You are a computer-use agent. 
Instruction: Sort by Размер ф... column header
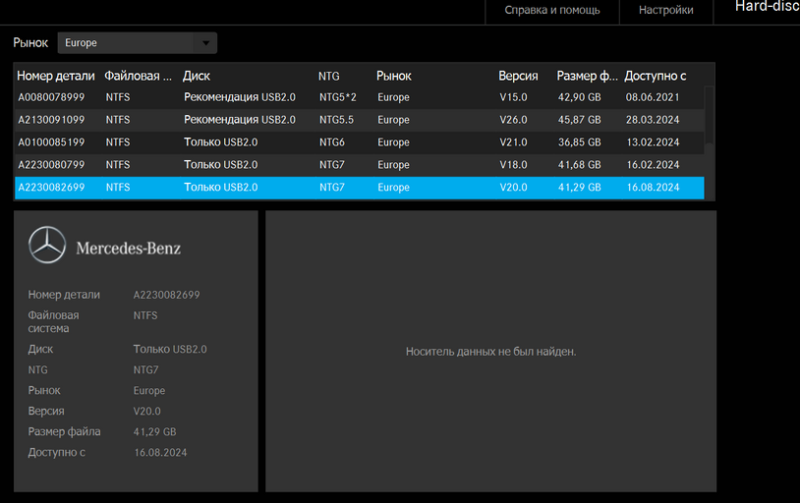[x=587, y=76]
